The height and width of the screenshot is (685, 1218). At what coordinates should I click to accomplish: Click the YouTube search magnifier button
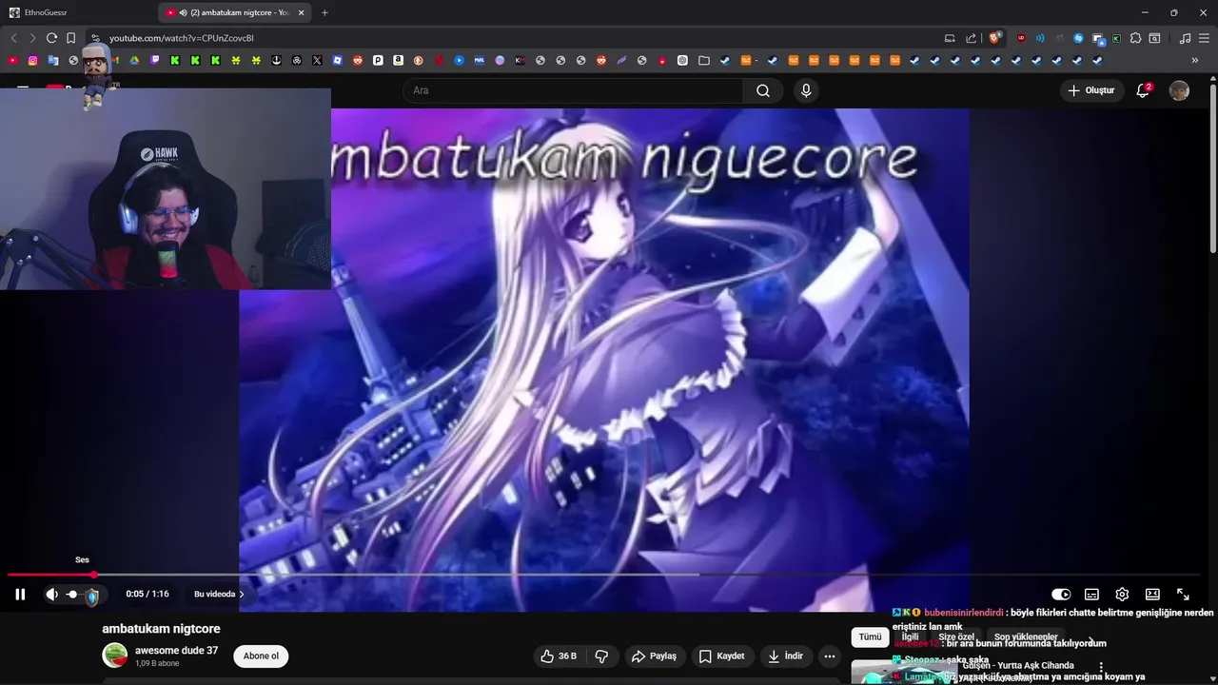click(763, 90)
